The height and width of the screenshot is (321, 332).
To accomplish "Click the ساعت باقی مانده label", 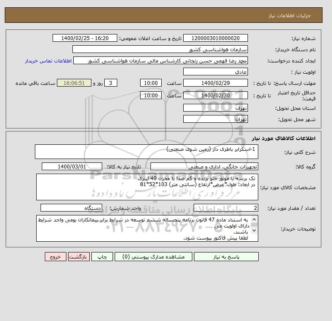I will pyautogui.click(x=35, y=83).
